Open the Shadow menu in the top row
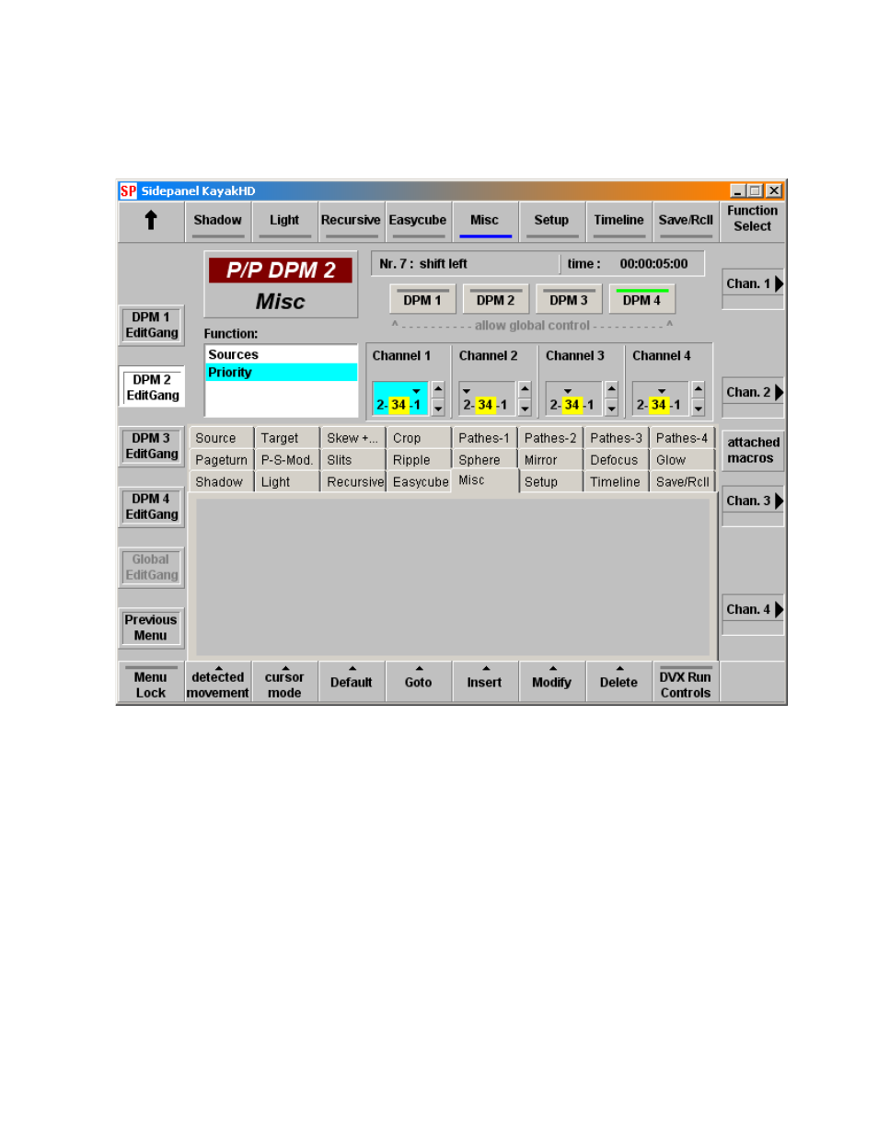The height and width of the screenshot is (1129, 878). (x=218, y=222)
